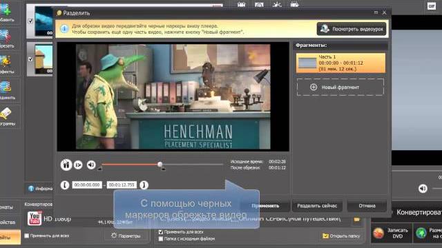Open Эффекты from the left sidebar

coord(6,61)
